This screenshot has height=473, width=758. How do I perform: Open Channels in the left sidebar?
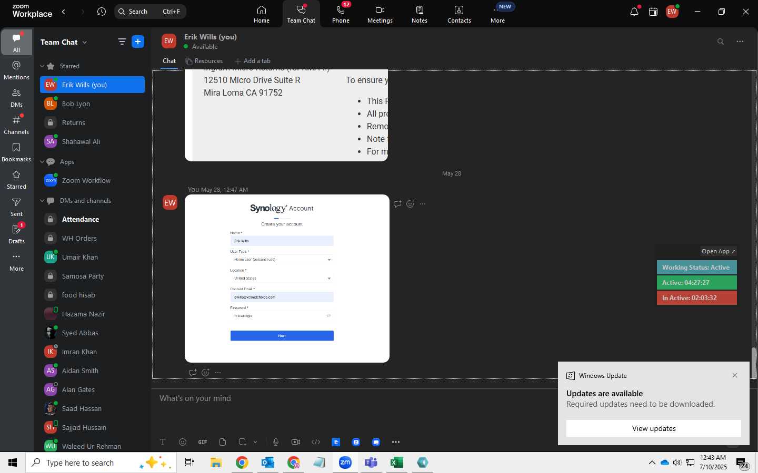(x=16, y=125)
